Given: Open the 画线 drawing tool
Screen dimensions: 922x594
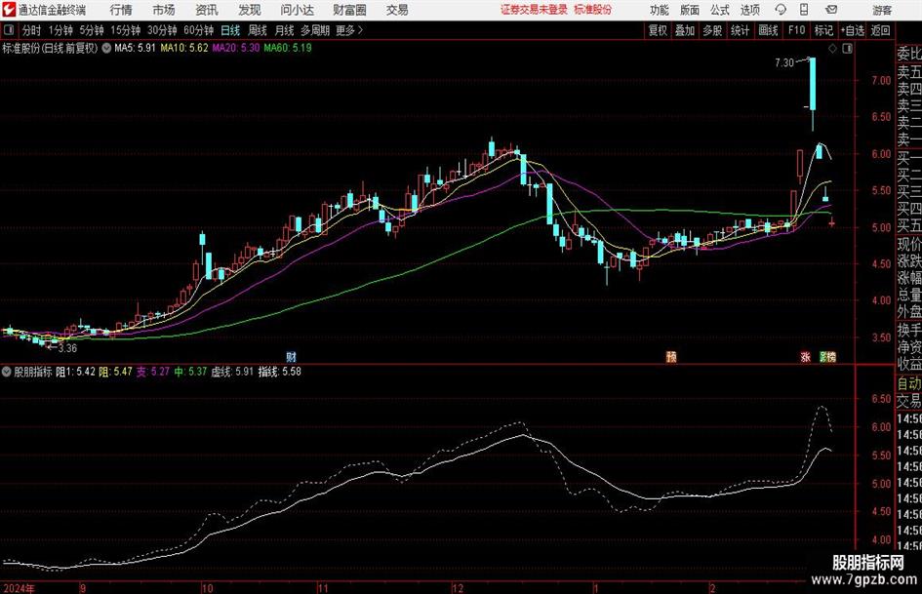Looking at the screenshot, I should 769,30.
